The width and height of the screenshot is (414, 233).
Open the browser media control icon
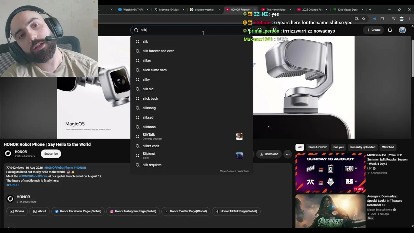pyautogui.click(x=394, y=19)
